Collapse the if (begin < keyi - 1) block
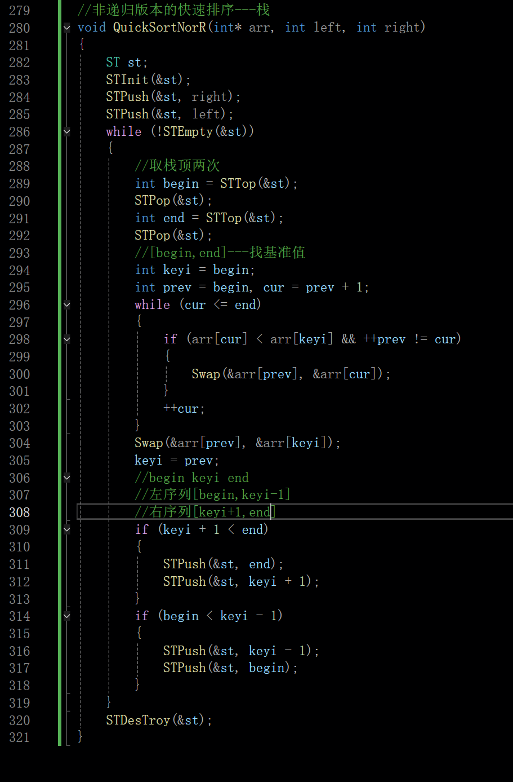 (x=67, y=616)
